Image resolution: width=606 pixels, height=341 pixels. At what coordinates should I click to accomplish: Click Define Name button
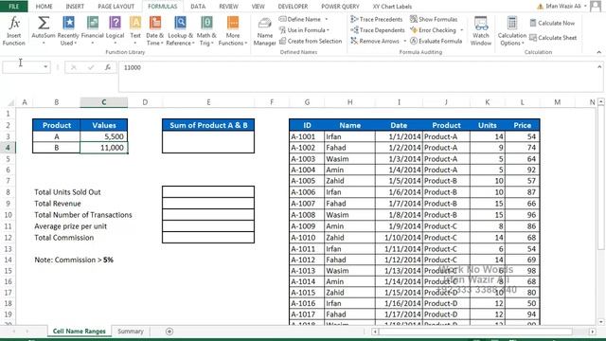(300, 19)
